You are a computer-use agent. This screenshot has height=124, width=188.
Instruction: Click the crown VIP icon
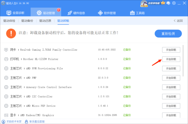point(163,3)
